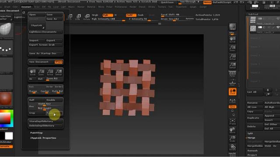Expand ZAppLink Properties entry
280x157 pixels.
tap(43, 138)
